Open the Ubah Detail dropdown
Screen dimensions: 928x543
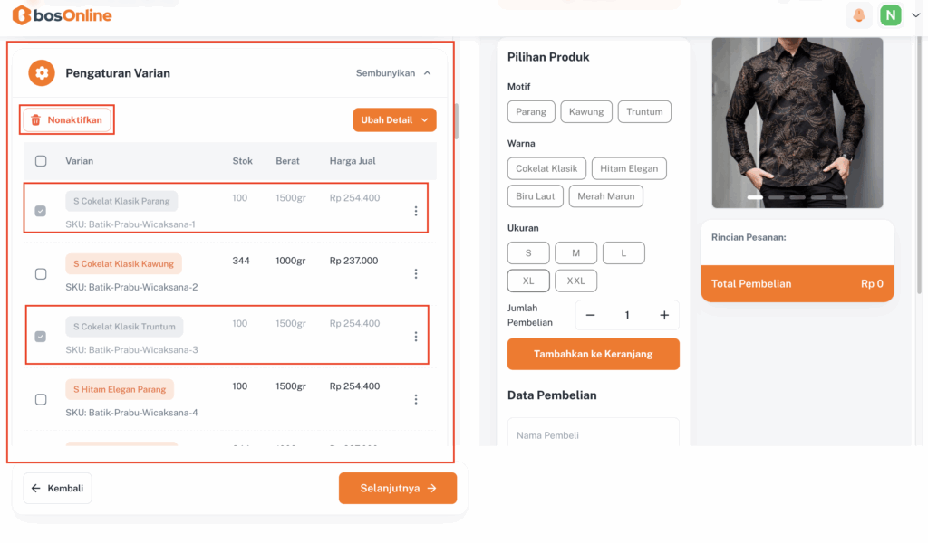(x=394, y=119)
